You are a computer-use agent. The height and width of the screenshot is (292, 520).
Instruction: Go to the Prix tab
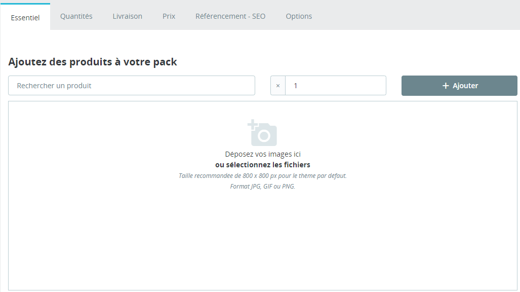(169, 16)
